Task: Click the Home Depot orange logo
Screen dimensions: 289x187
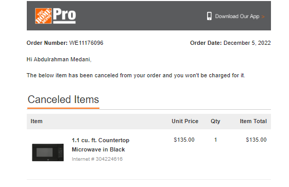Action: (x=43, y=16)
